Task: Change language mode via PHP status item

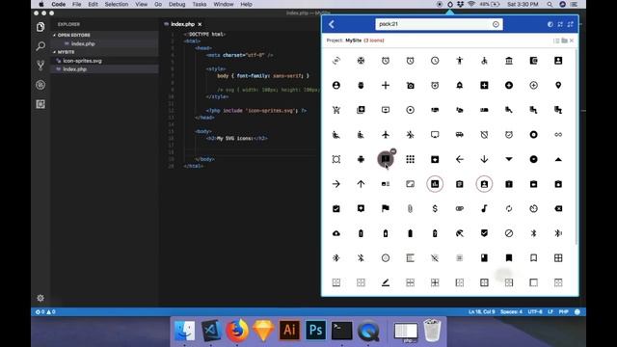Action: tap(563, 312)
